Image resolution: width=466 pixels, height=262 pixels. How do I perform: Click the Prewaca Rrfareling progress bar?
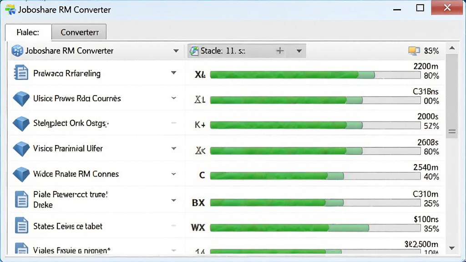point(315,75)
